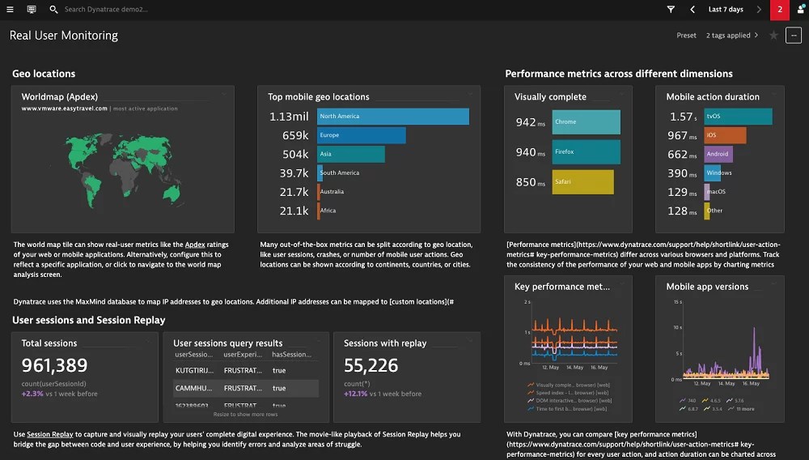Open the dashboard more options button
809x460 pixels.
tap(794, 35)
